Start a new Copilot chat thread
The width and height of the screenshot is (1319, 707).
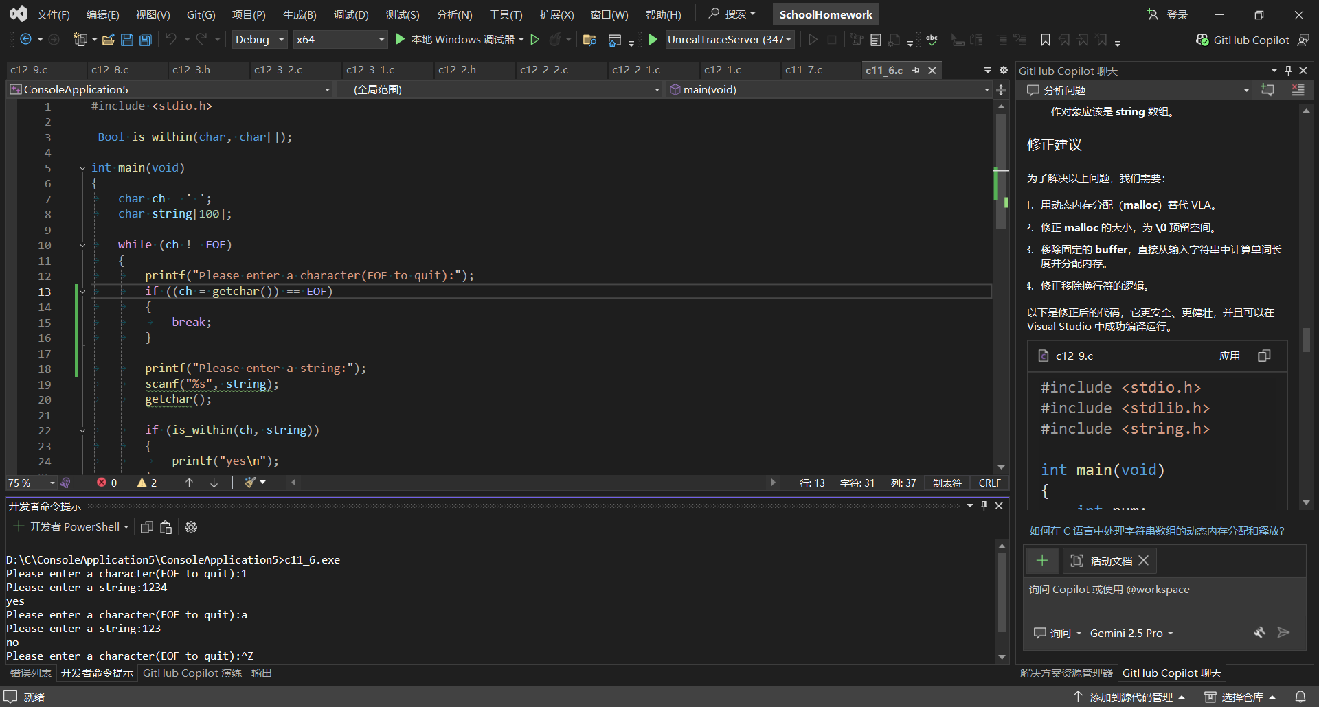(x=1268, y=90)
